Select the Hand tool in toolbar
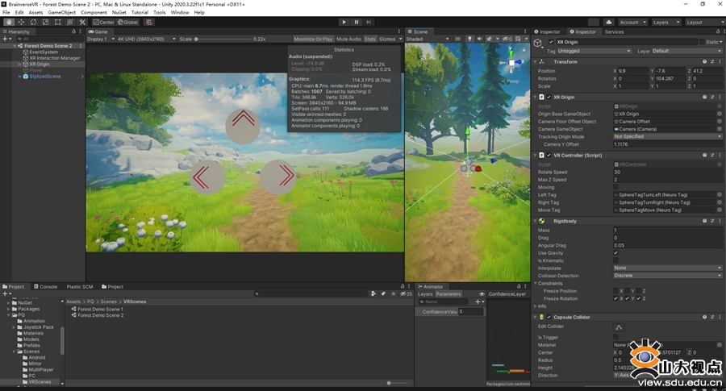Image resolution: width=726 pixels, height=391 pixels. (x=9, y=23)
